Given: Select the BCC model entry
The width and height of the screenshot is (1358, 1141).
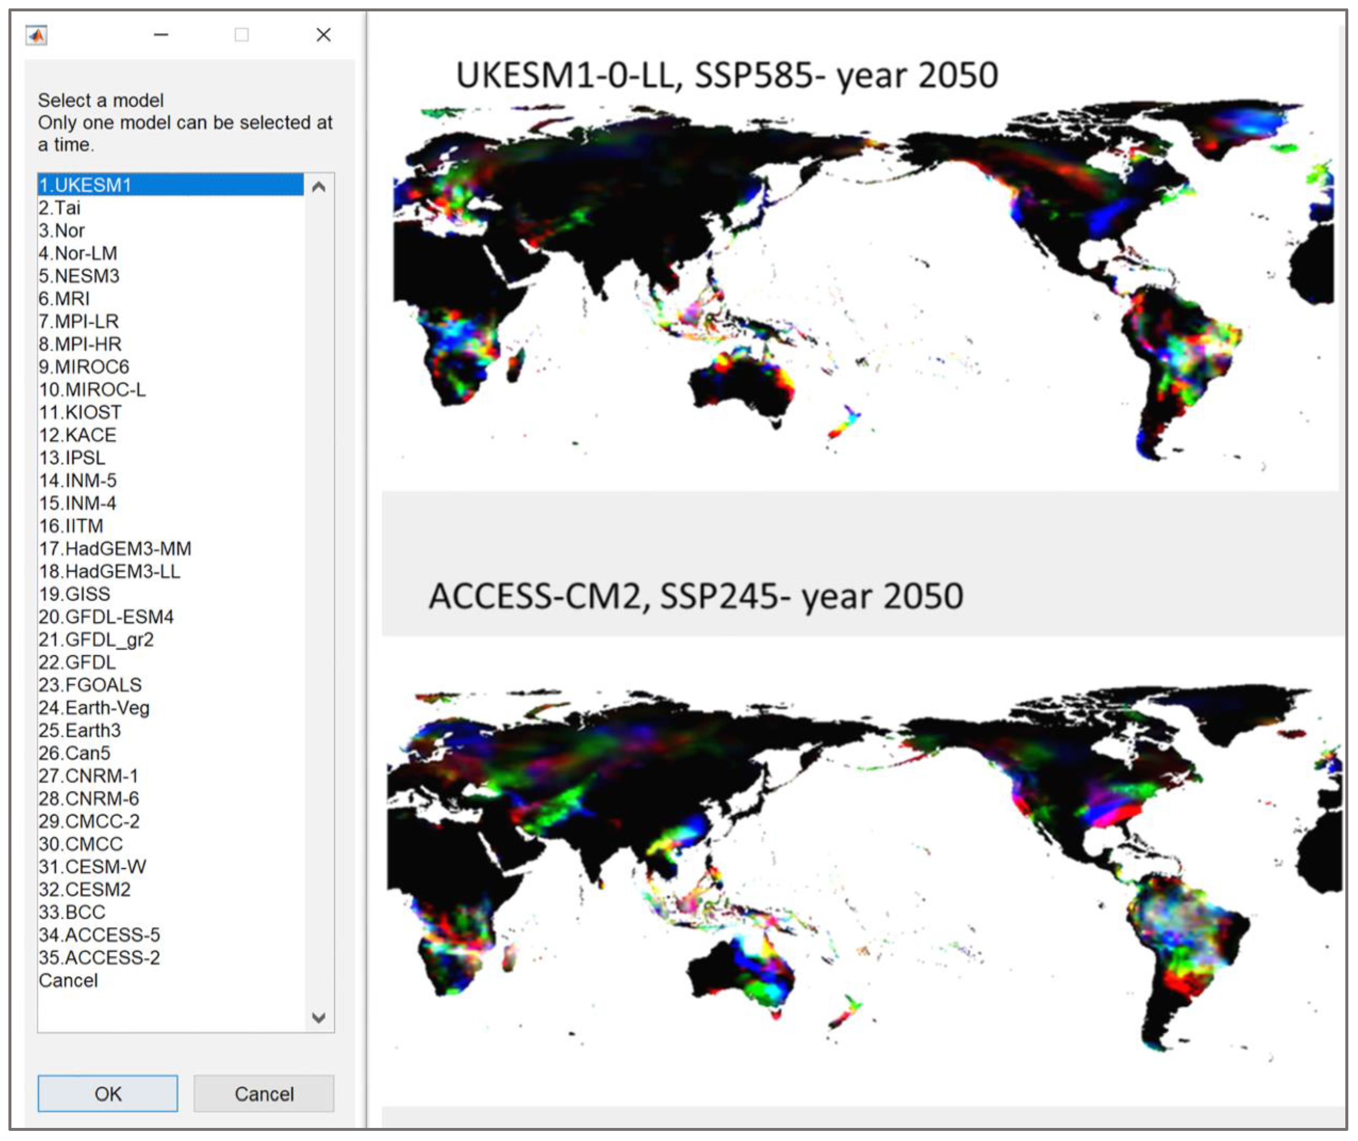Looking at the screenshot, I should click(x=78, y=913).
